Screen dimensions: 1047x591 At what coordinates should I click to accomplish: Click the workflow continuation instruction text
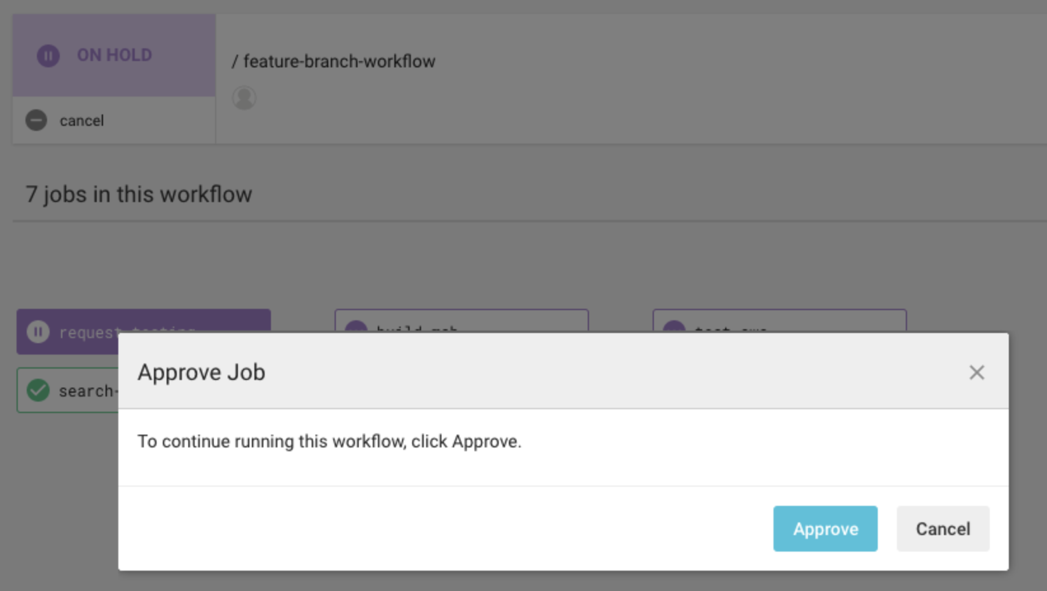pyautogui.click(x=329, y=441)
